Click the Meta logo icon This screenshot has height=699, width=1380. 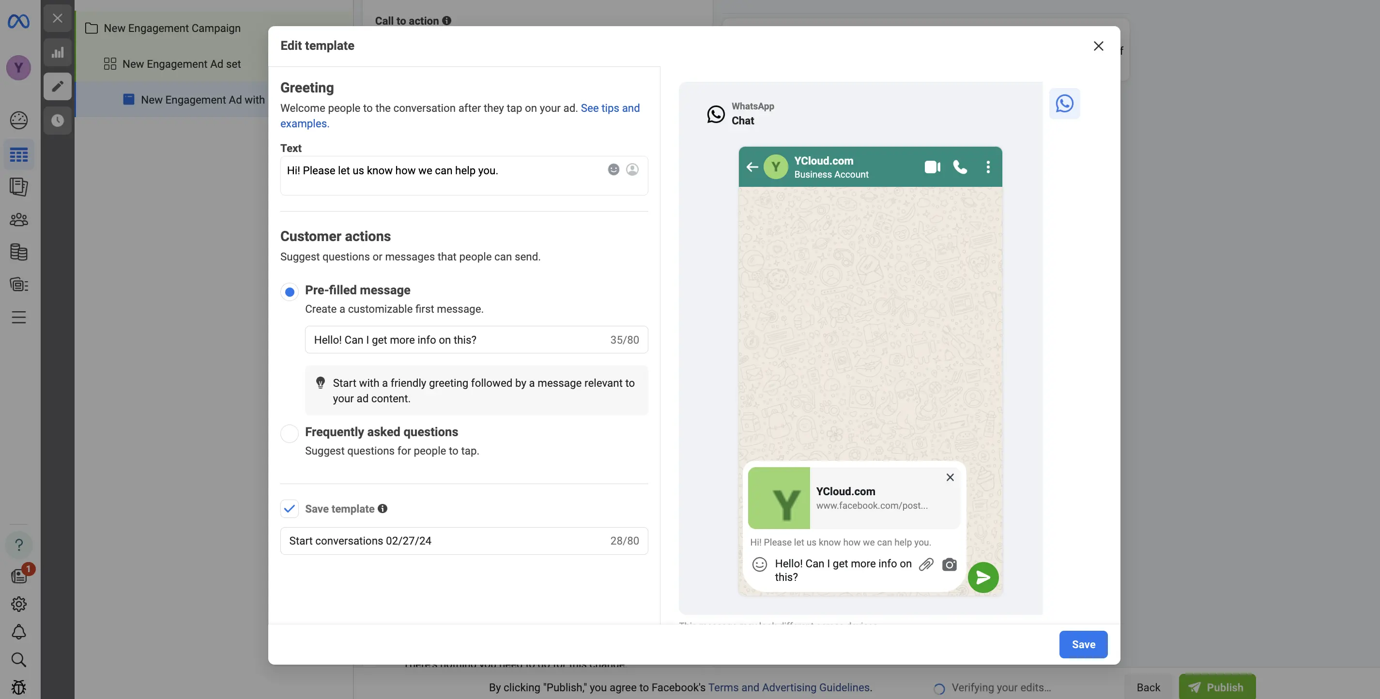click(x=19, y=21)
